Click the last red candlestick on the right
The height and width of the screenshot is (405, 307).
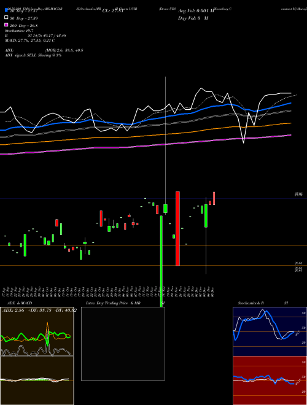click(214, 198)
